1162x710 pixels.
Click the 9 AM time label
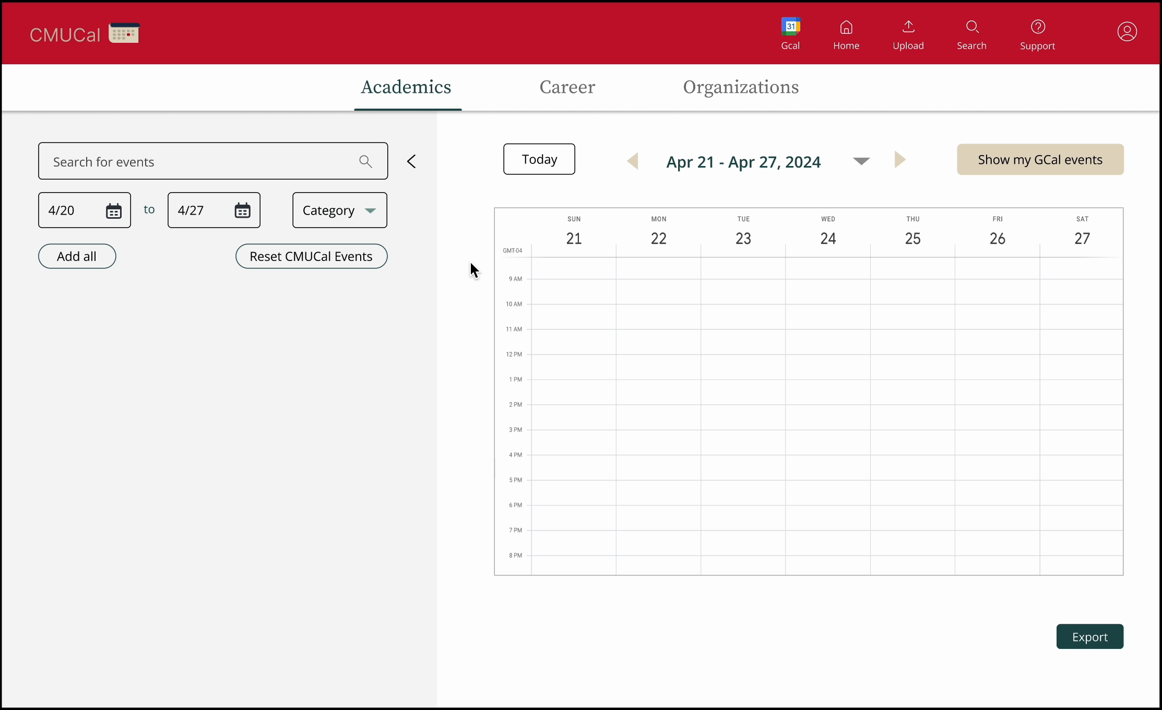[516, 279]
